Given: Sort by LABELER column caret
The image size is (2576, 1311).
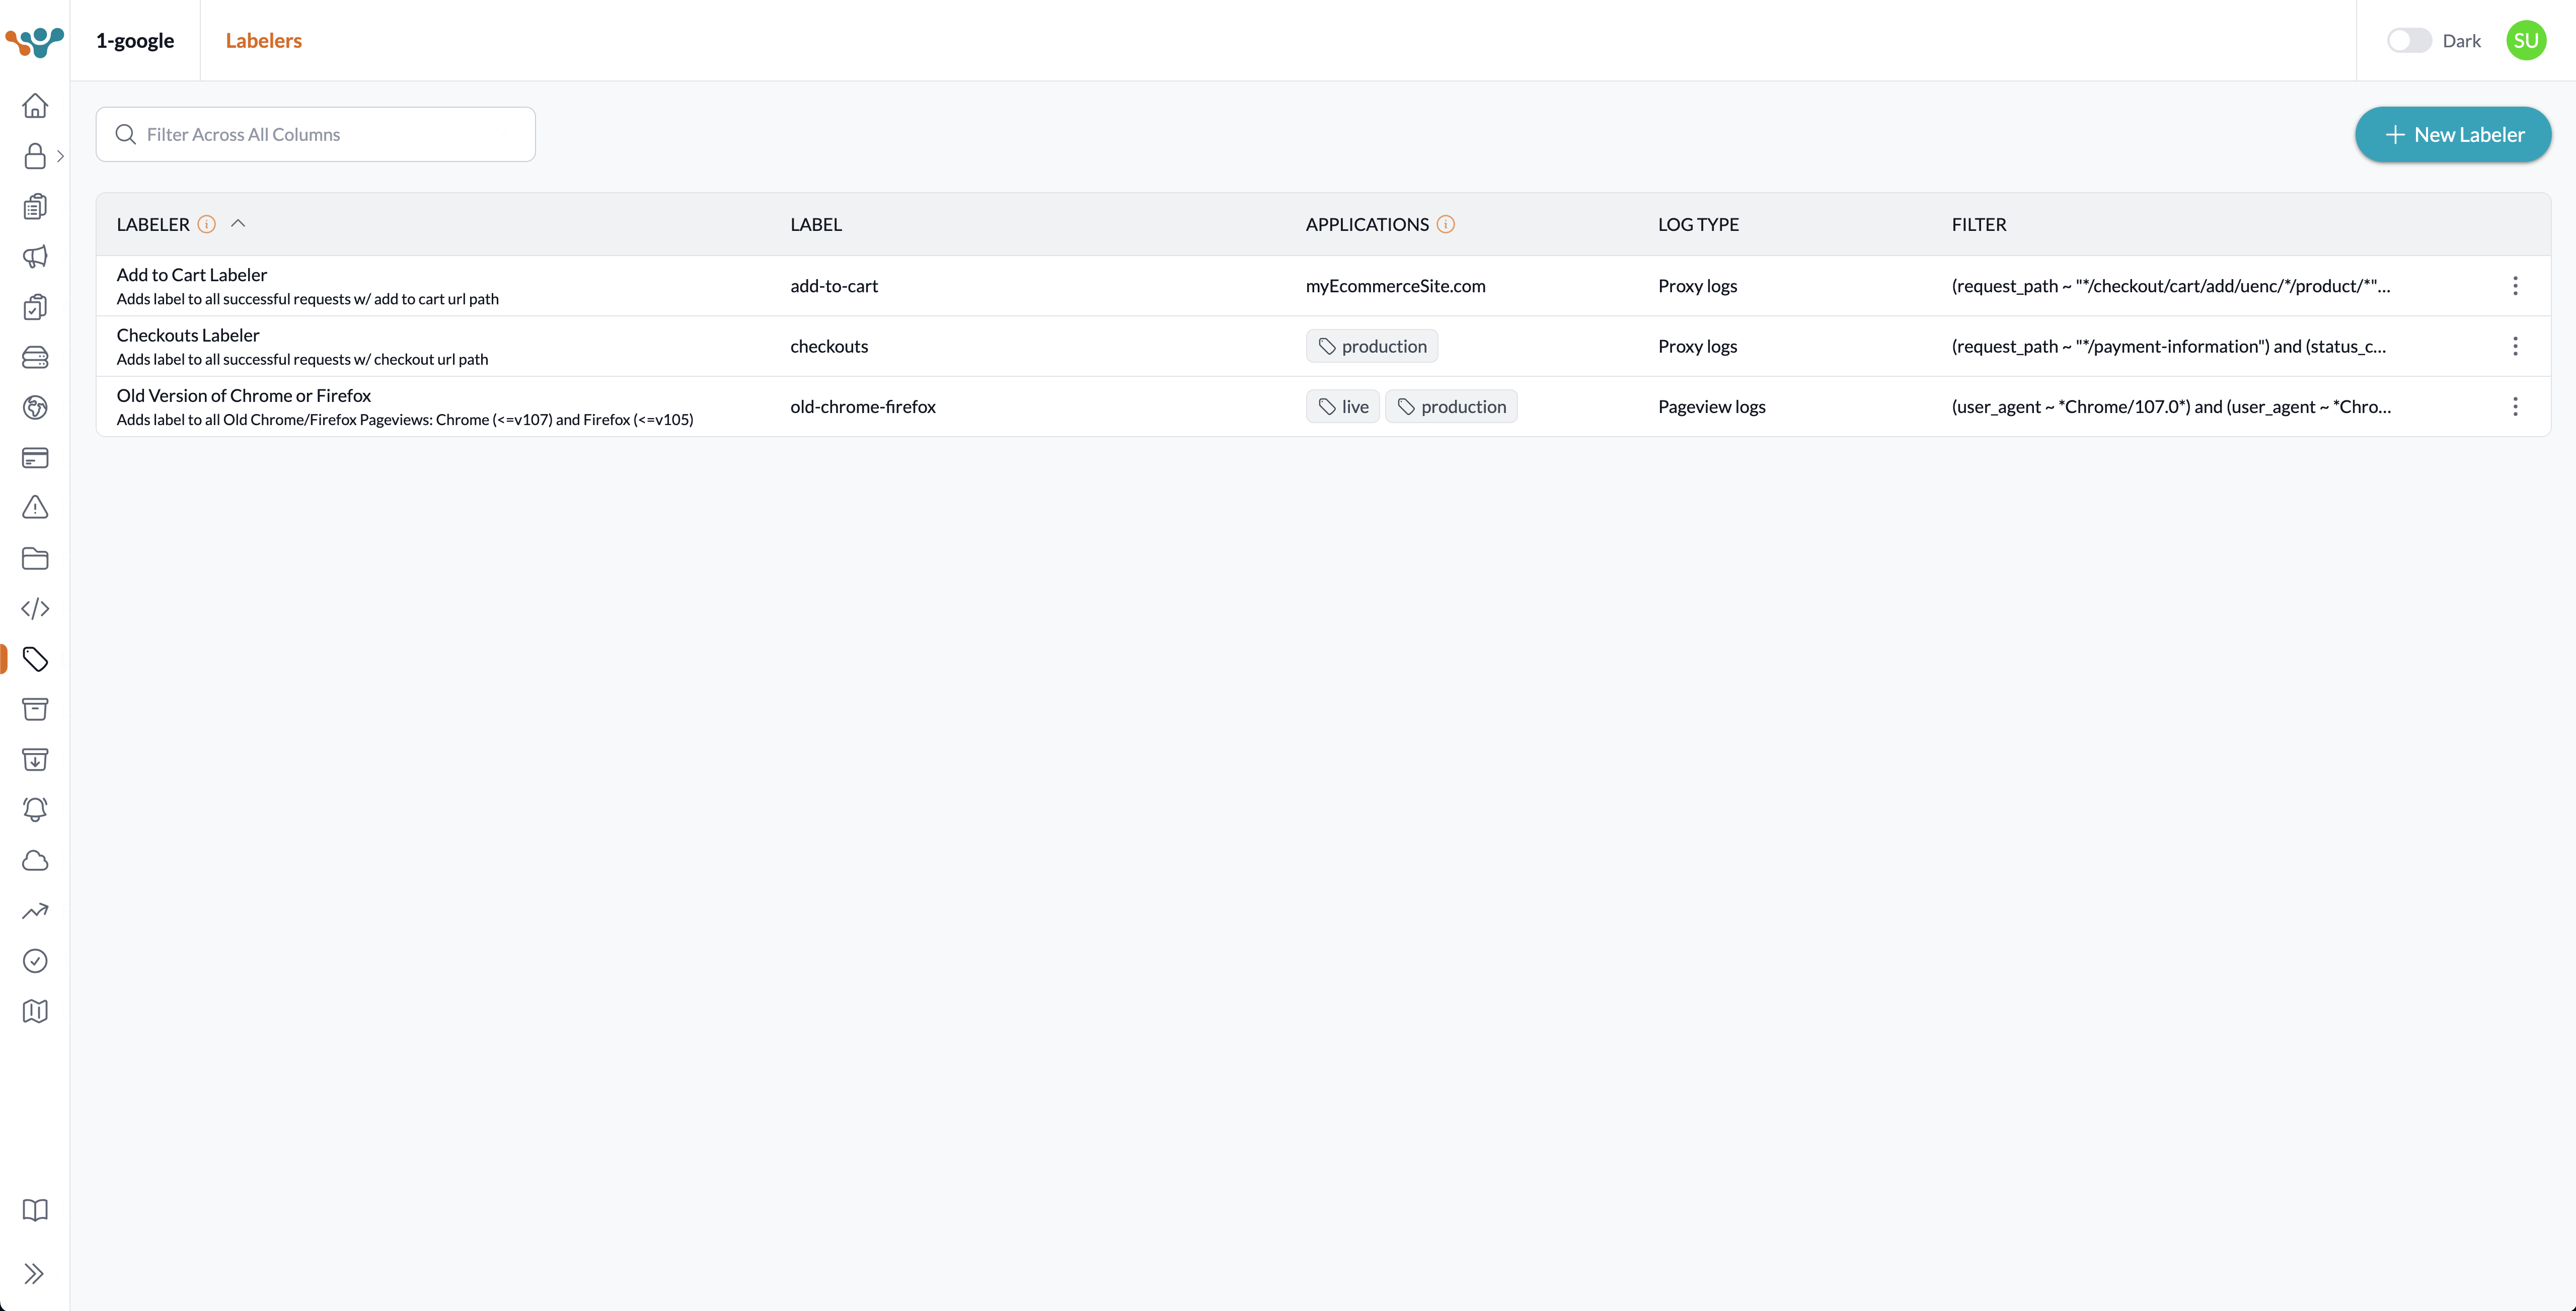Looking at the screenshot, I should click(x=238, y=224).
